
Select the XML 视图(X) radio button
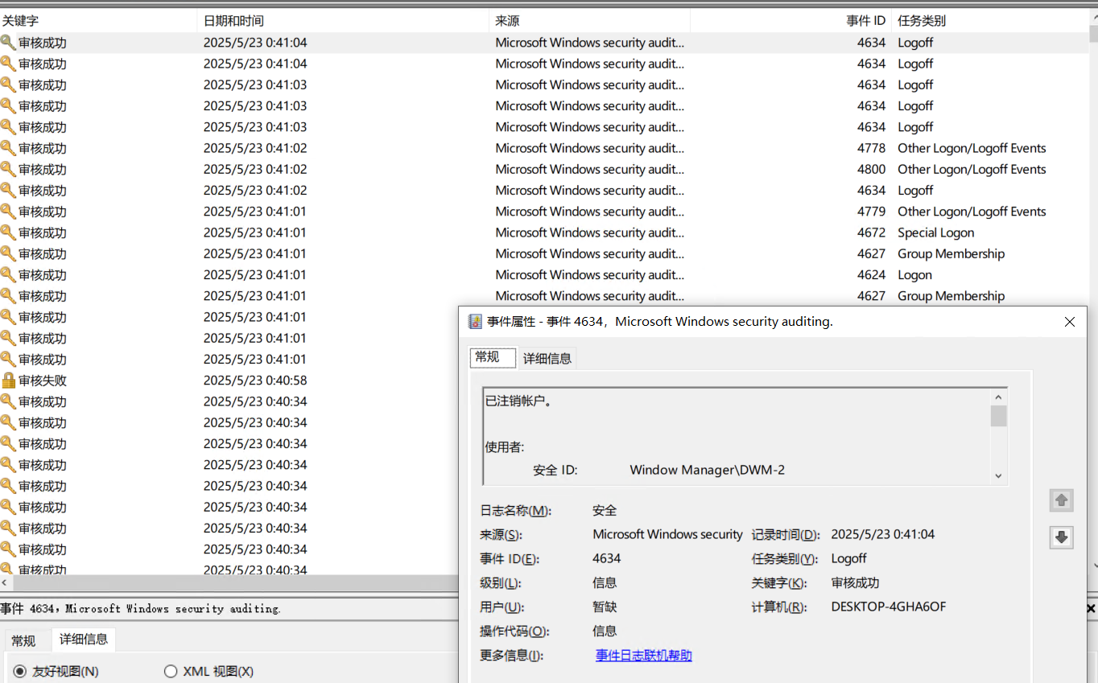point(170,671)
